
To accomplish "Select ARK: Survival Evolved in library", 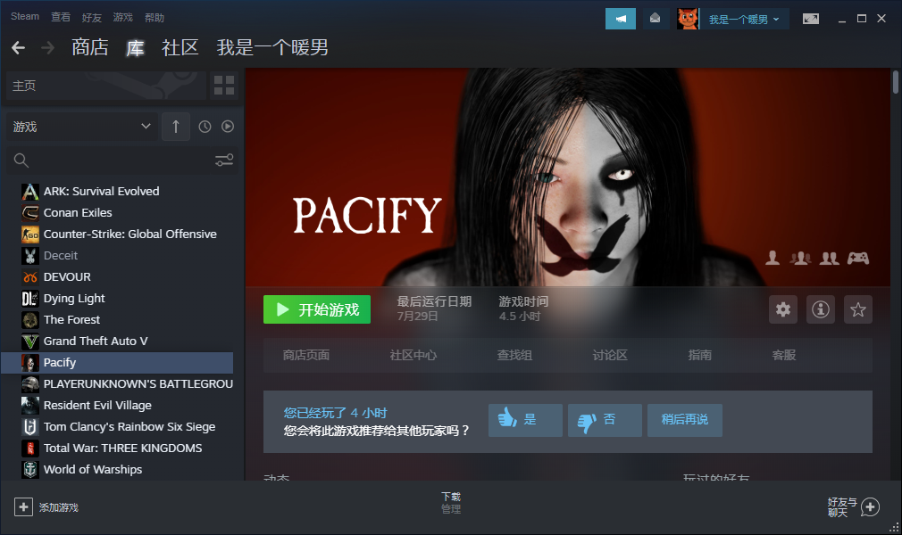I will (x=117, y=192).
